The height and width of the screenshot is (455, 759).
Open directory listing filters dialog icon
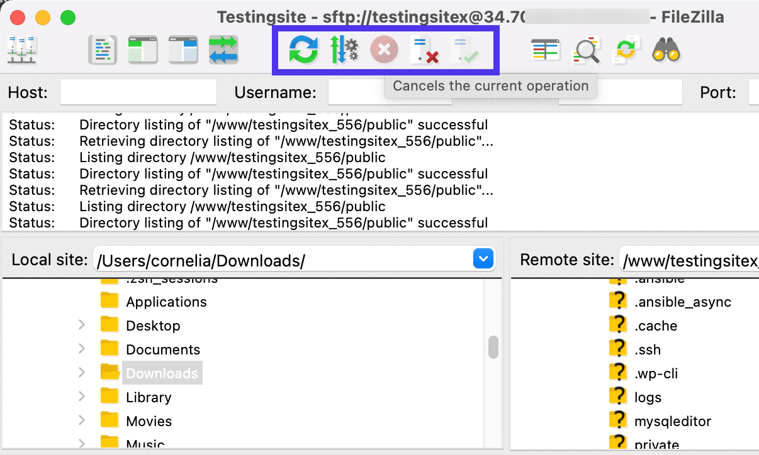(545, 50)
